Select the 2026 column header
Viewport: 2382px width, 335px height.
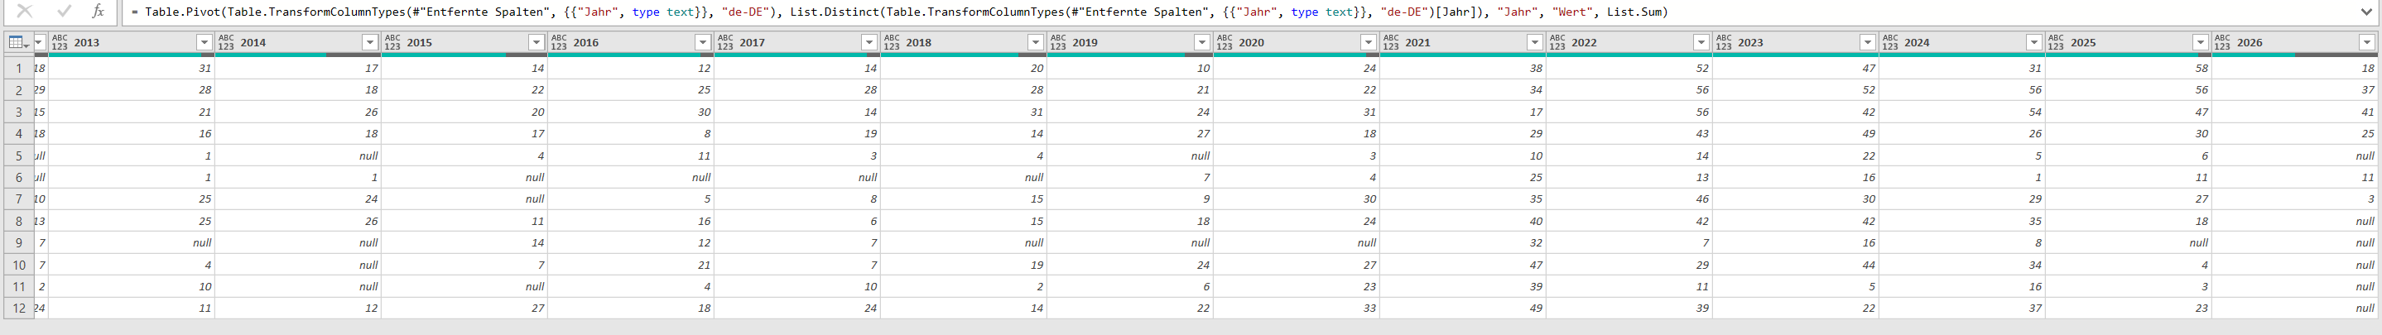click(2295, 42)
